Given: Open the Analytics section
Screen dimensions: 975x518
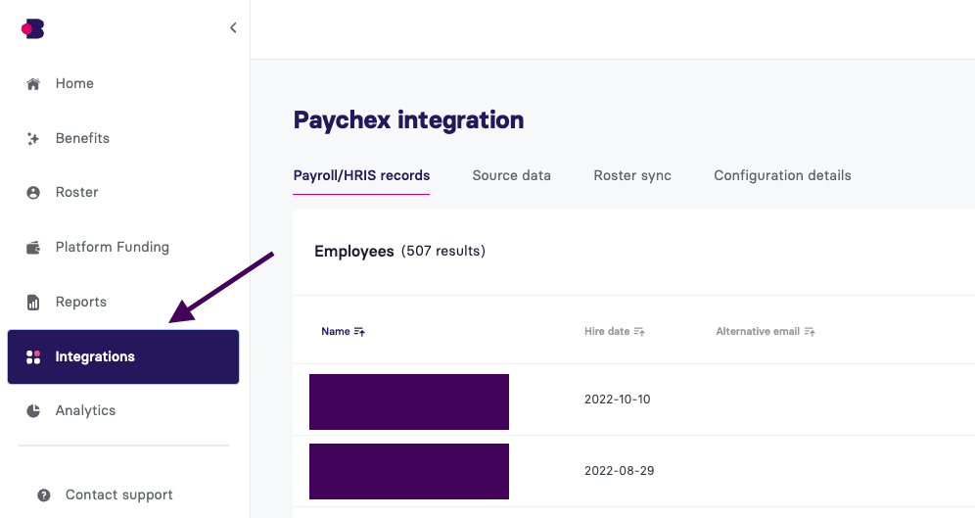Looking at the screenshot, I should click(85, 410).
